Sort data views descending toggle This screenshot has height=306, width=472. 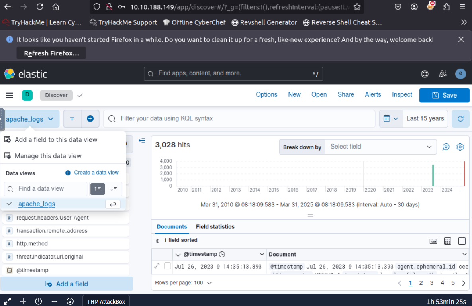pyautogui.click(x=114, y=189)
